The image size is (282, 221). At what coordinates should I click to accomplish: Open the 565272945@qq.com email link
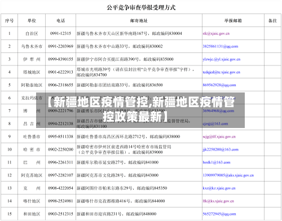[219, 214]
